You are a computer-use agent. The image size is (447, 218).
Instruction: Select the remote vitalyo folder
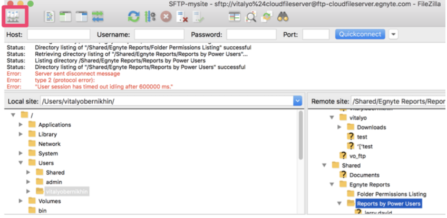358,117
